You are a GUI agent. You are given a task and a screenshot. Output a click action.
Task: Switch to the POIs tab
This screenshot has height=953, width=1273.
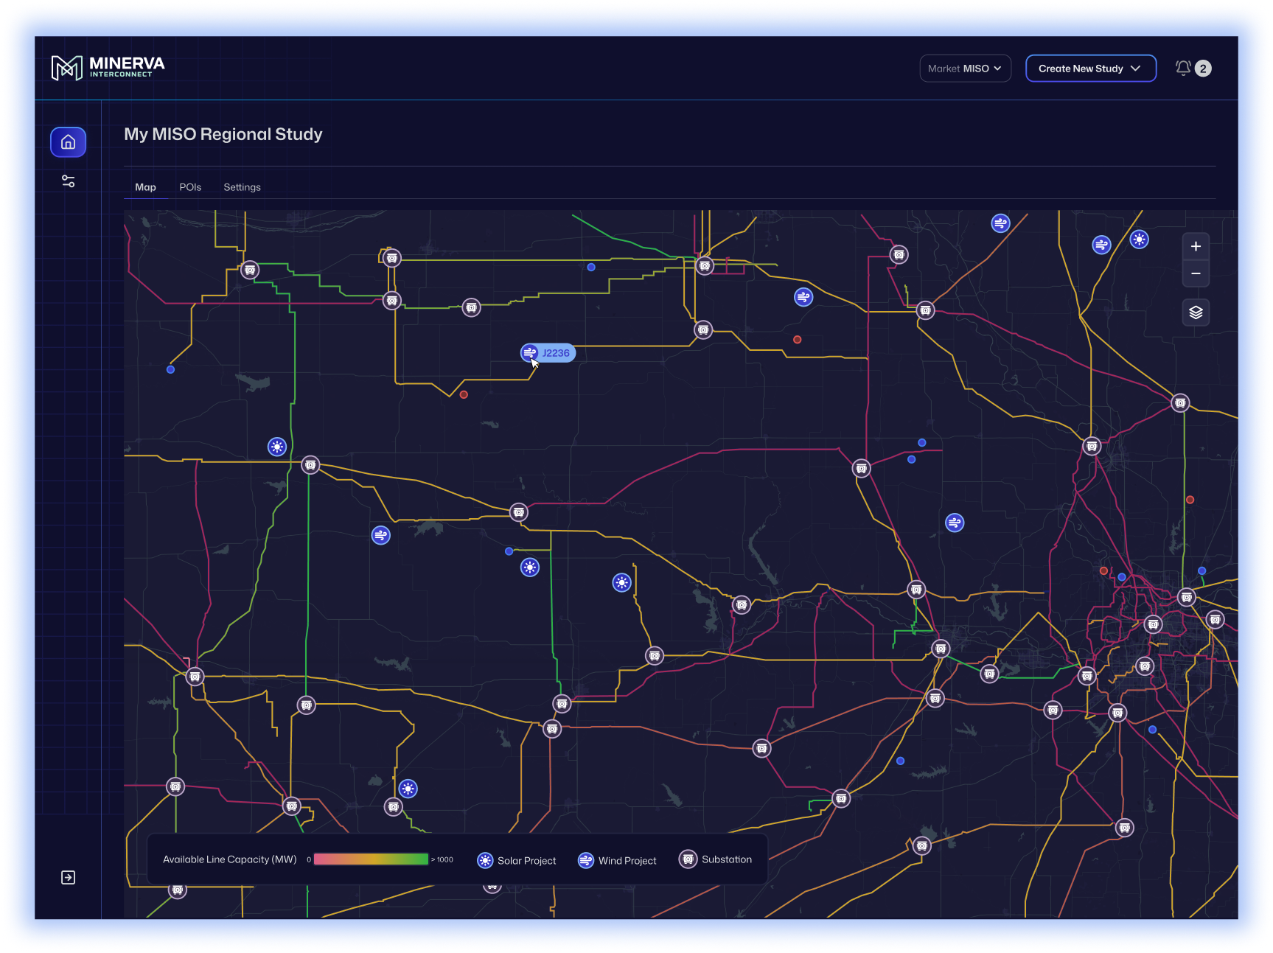(190, 187)
